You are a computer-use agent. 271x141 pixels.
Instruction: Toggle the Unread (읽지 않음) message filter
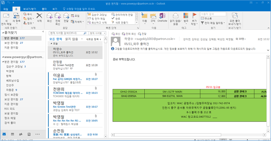click(x=72, y=39)
